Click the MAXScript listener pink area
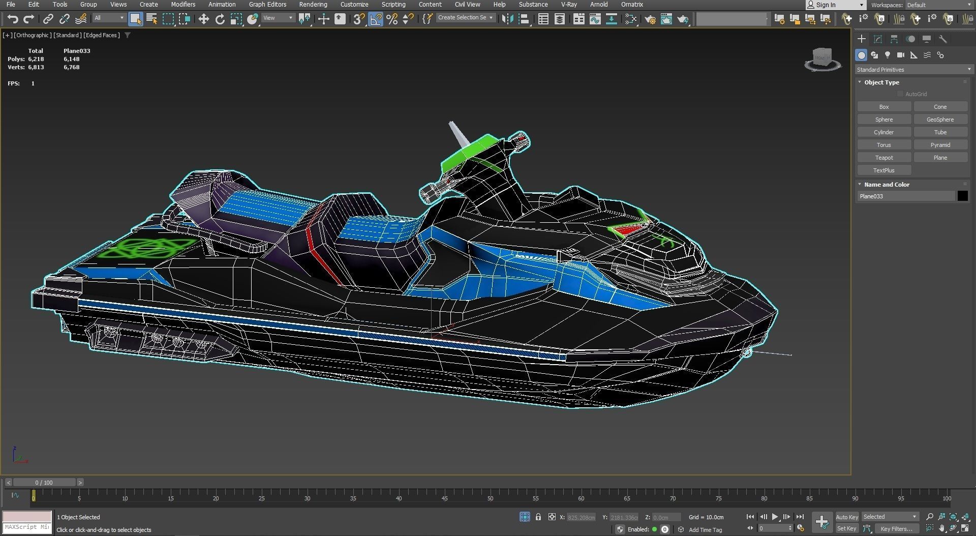The image size is (976, 536). pos(27,516)
